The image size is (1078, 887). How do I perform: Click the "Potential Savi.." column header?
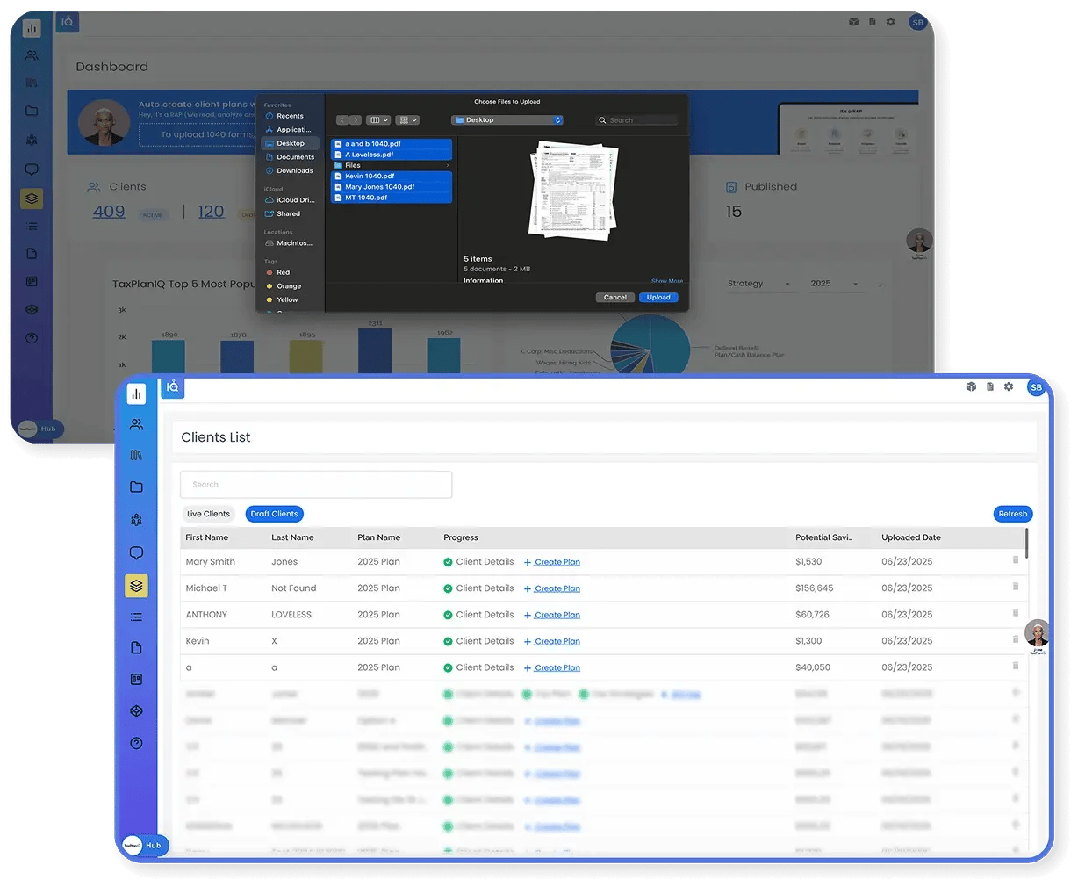click(823, 537)
